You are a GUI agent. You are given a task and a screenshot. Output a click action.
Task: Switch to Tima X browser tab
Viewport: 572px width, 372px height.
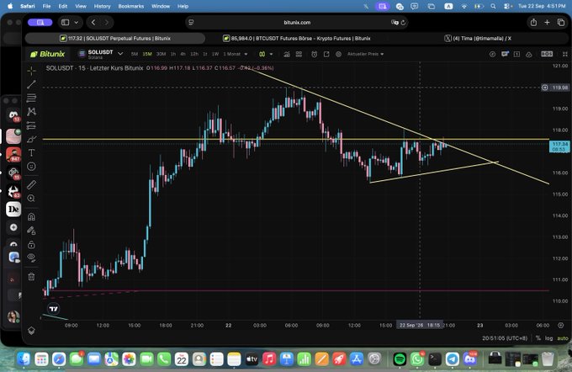click(x=478, y=39)
